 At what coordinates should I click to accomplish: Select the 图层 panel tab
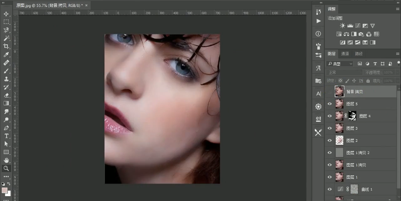[331, 54]
